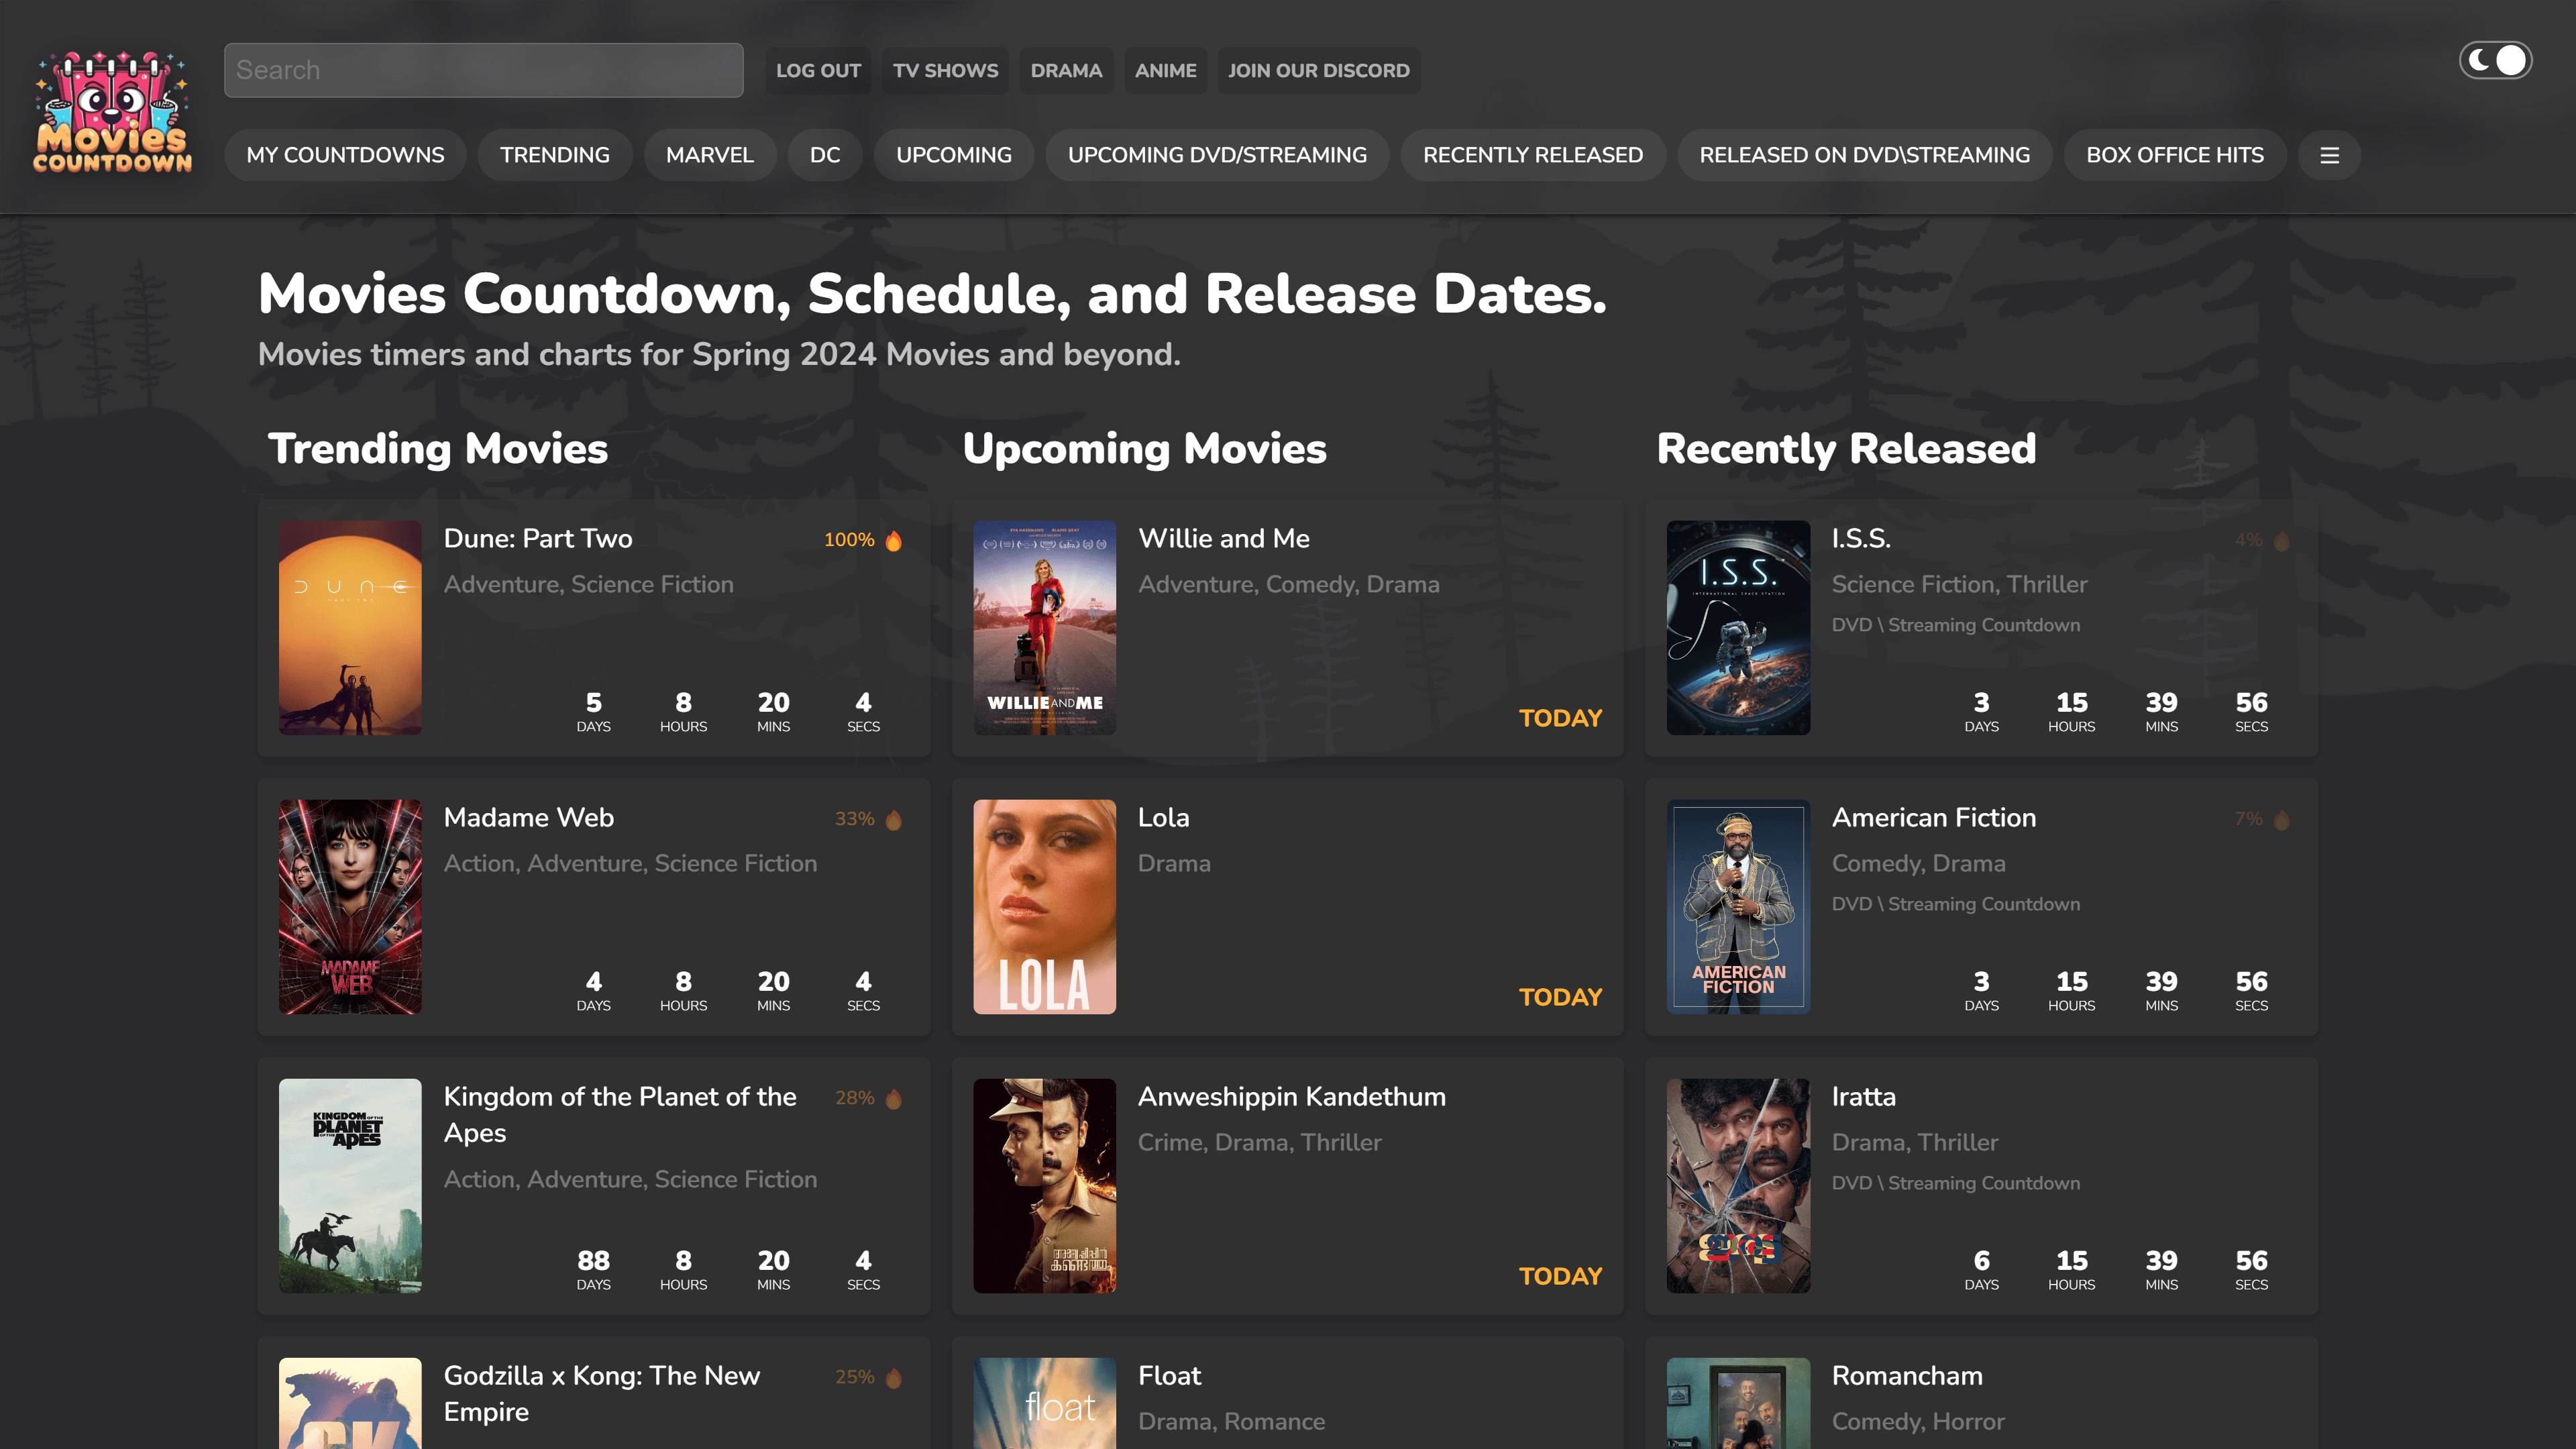This screenshot has height=1449, width=2576.
Task: Click flame icon on Godzilla x Kong
Action: [x=894, y=1378]
